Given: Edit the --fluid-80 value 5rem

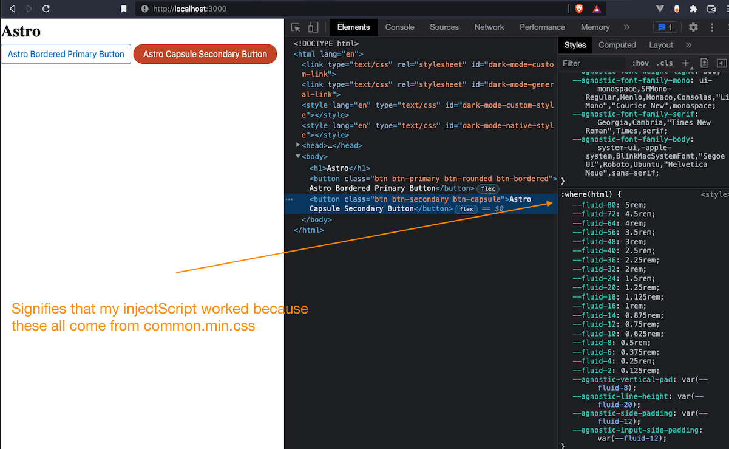Looking at the screenshot, I should point(634,205).
